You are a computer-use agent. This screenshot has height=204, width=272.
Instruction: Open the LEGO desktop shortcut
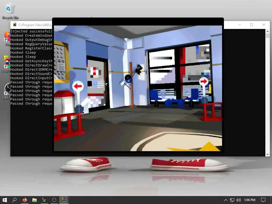[7, 64]
